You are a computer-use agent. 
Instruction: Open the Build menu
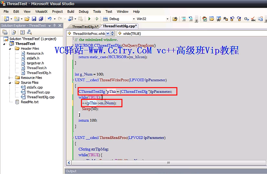71,11
